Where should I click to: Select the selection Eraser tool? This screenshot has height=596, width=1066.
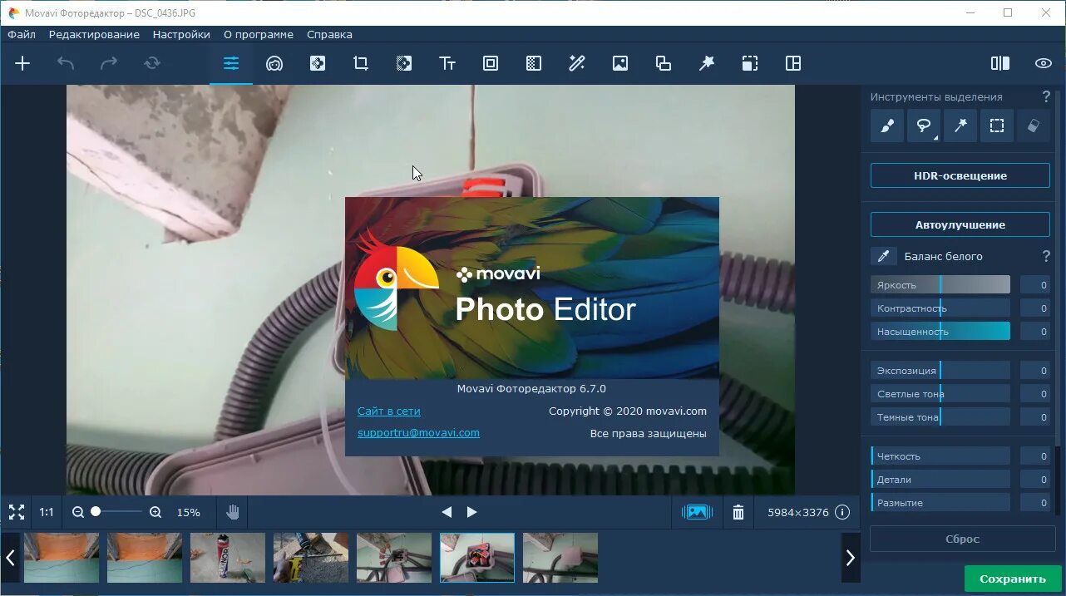click(1034, 126)
